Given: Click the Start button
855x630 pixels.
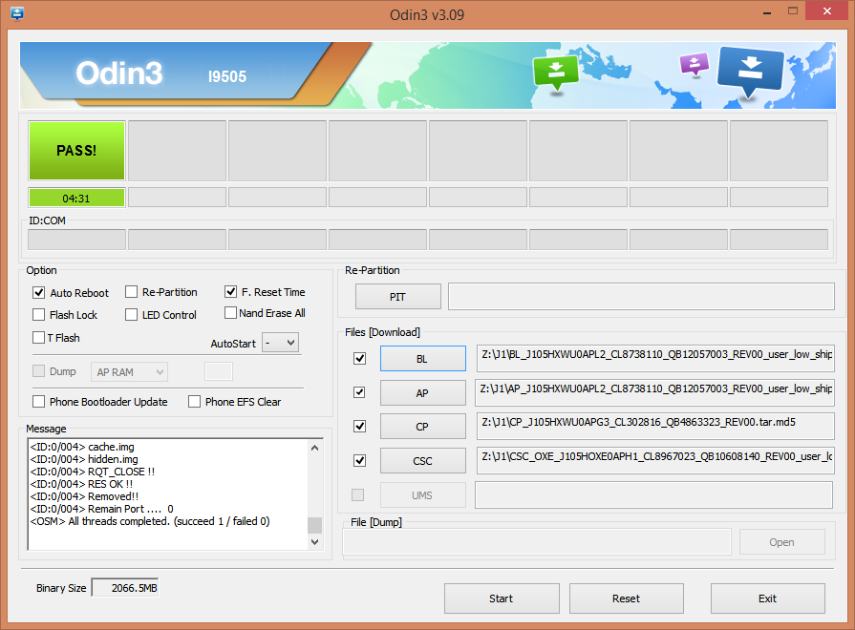Looking at the screenshot, I should point(502,598).
